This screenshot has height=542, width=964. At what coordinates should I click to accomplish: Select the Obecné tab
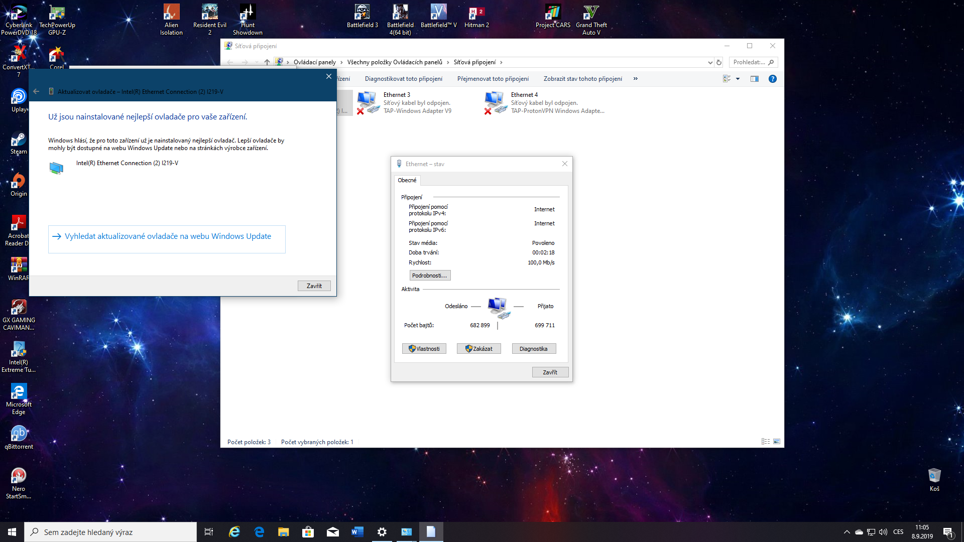click(x=407, y=180)
